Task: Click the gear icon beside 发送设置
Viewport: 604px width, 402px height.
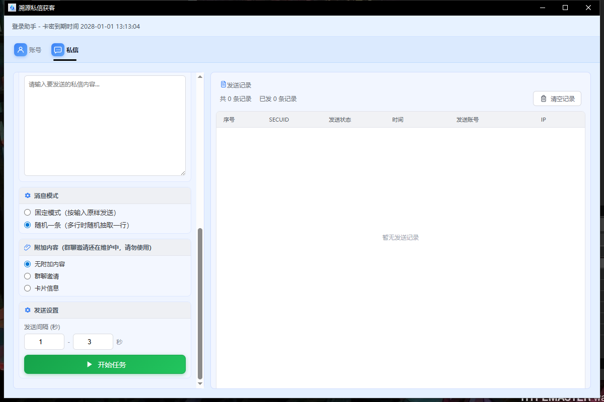Action: [x=28, y=310]
